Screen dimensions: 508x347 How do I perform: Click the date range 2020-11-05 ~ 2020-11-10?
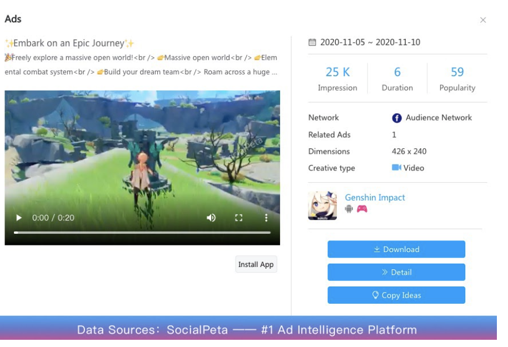pos(370,42)
